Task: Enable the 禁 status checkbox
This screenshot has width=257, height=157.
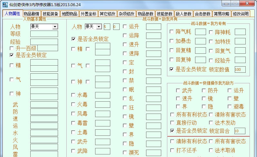Action: point(125,80)
